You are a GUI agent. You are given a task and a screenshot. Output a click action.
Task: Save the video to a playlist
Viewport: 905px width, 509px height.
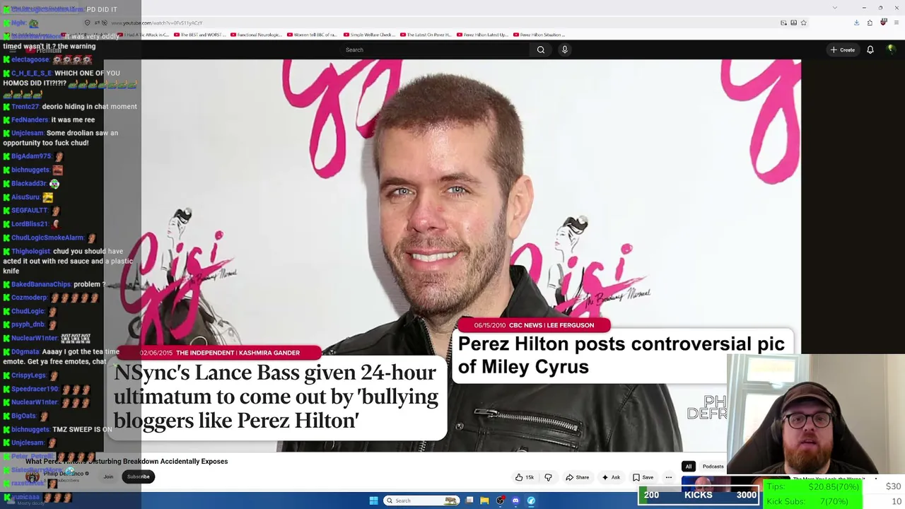point(643,477)
